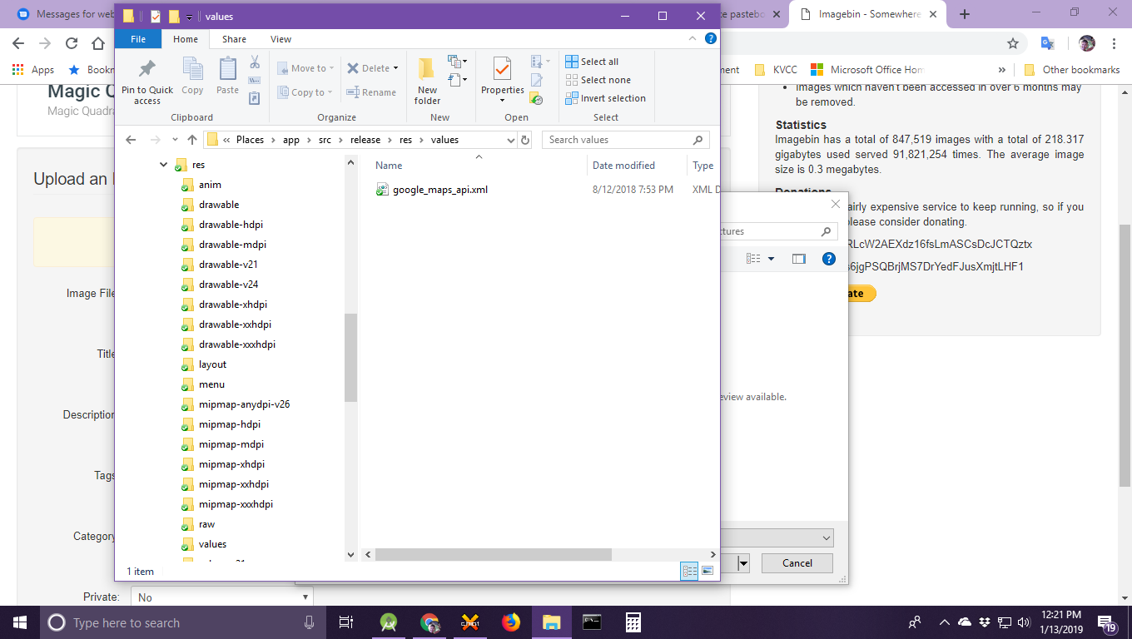1132x639 pixels.
Task: Click Invert selection in ribbon
Action: (605, 98)
